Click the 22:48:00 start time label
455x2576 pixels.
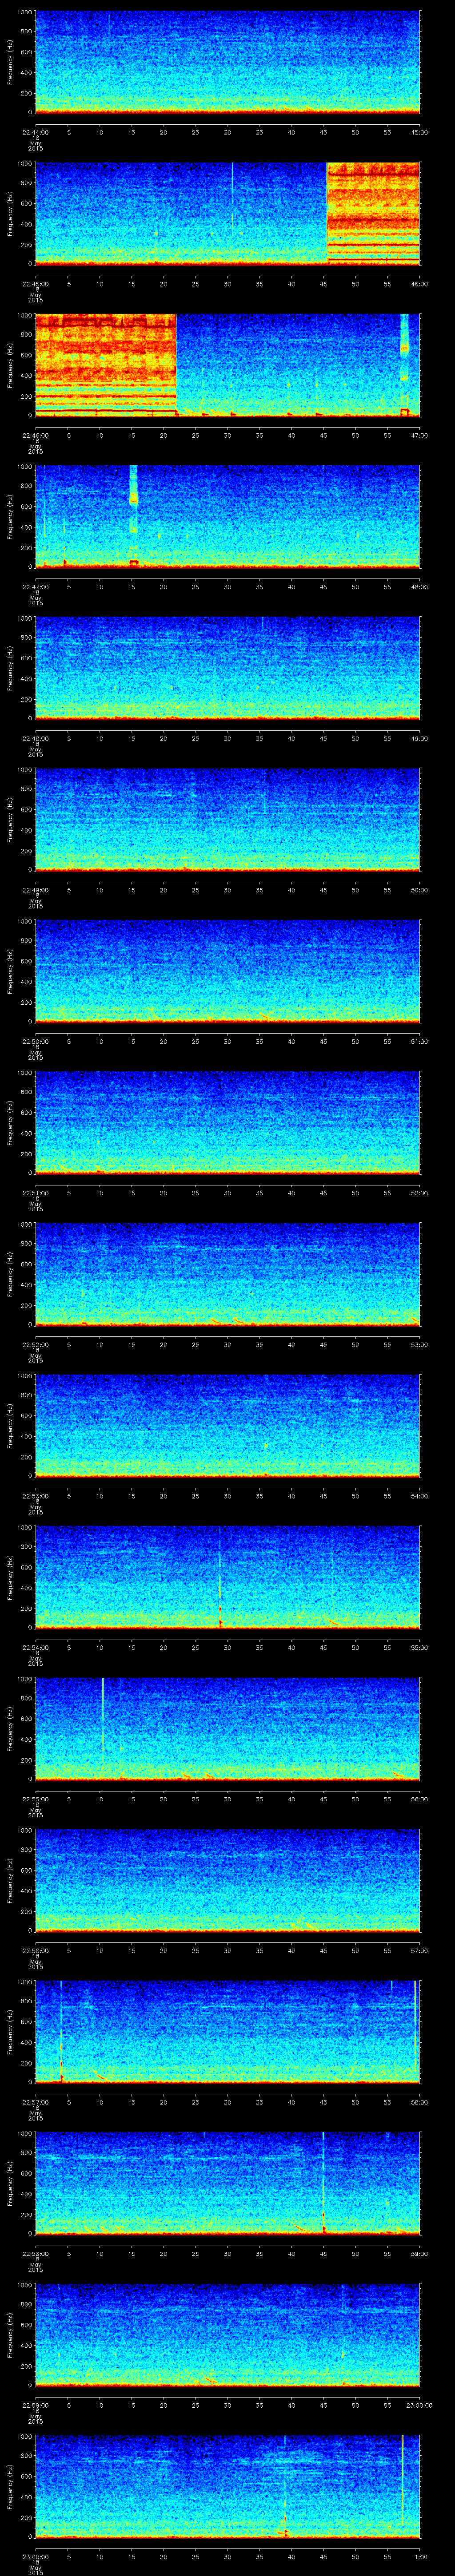pyautogui.click(x=35, y=738)
